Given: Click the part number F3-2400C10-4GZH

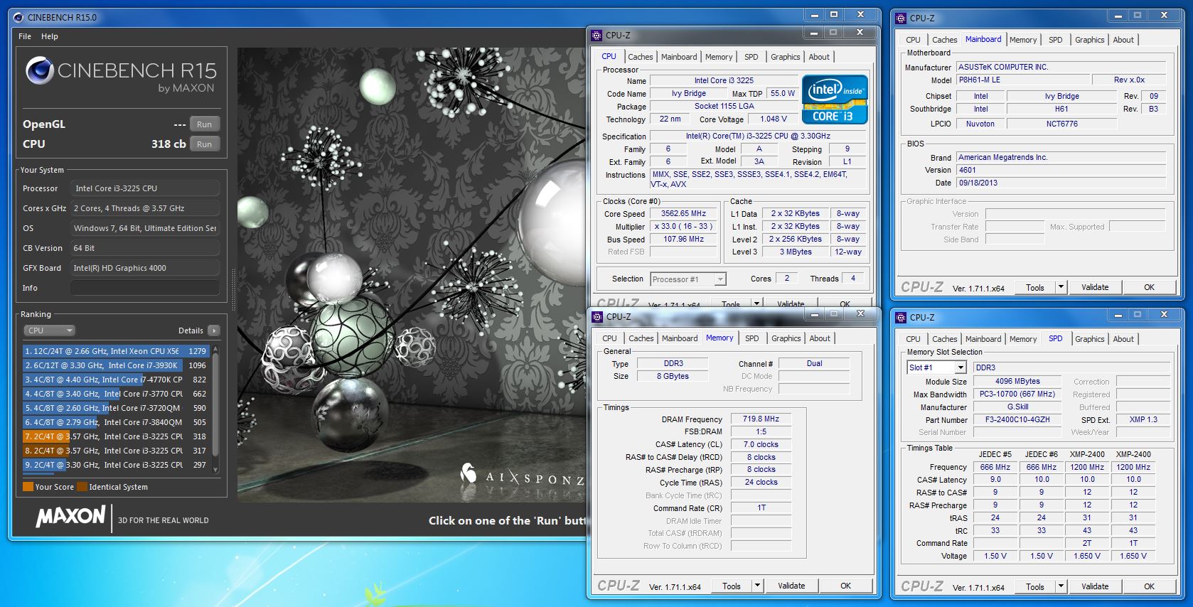Looking at the screenshot, I should (1017, 419).
